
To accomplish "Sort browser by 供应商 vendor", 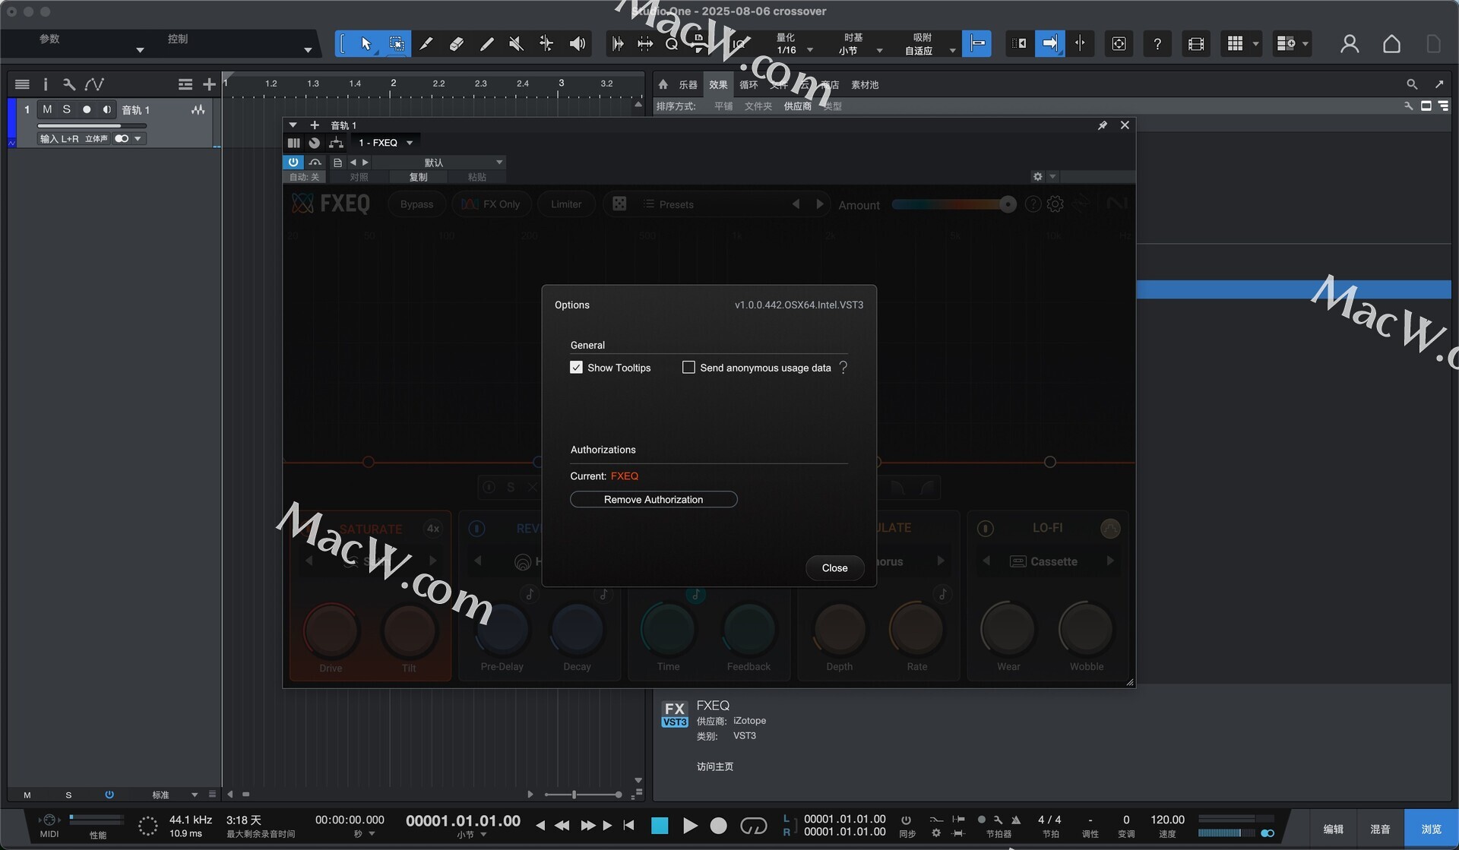I will 797,106.
